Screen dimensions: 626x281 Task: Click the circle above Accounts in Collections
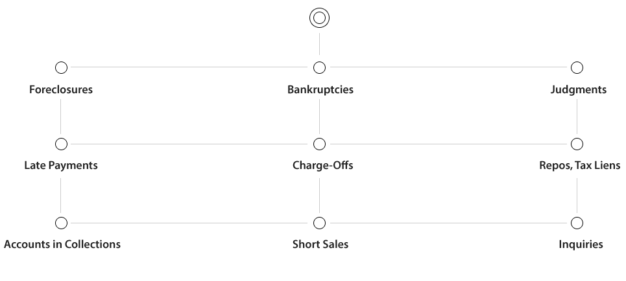point(61,223)
